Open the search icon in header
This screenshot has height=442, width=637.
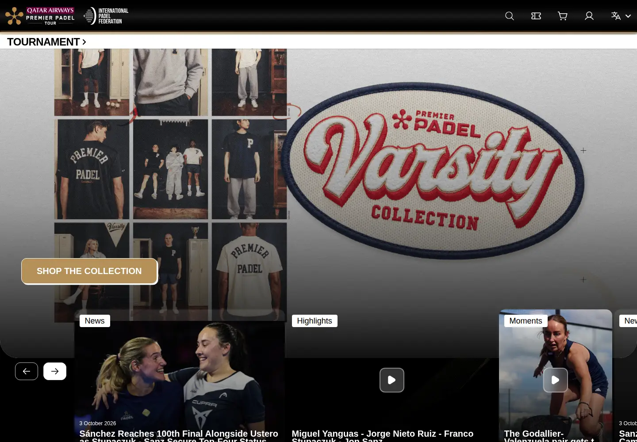[510, 16]
